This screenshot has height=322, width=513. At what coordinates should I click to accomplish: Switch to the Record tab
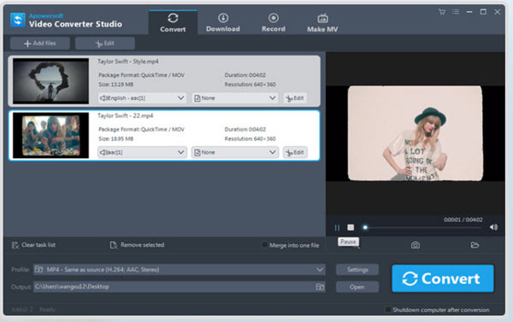274,22
